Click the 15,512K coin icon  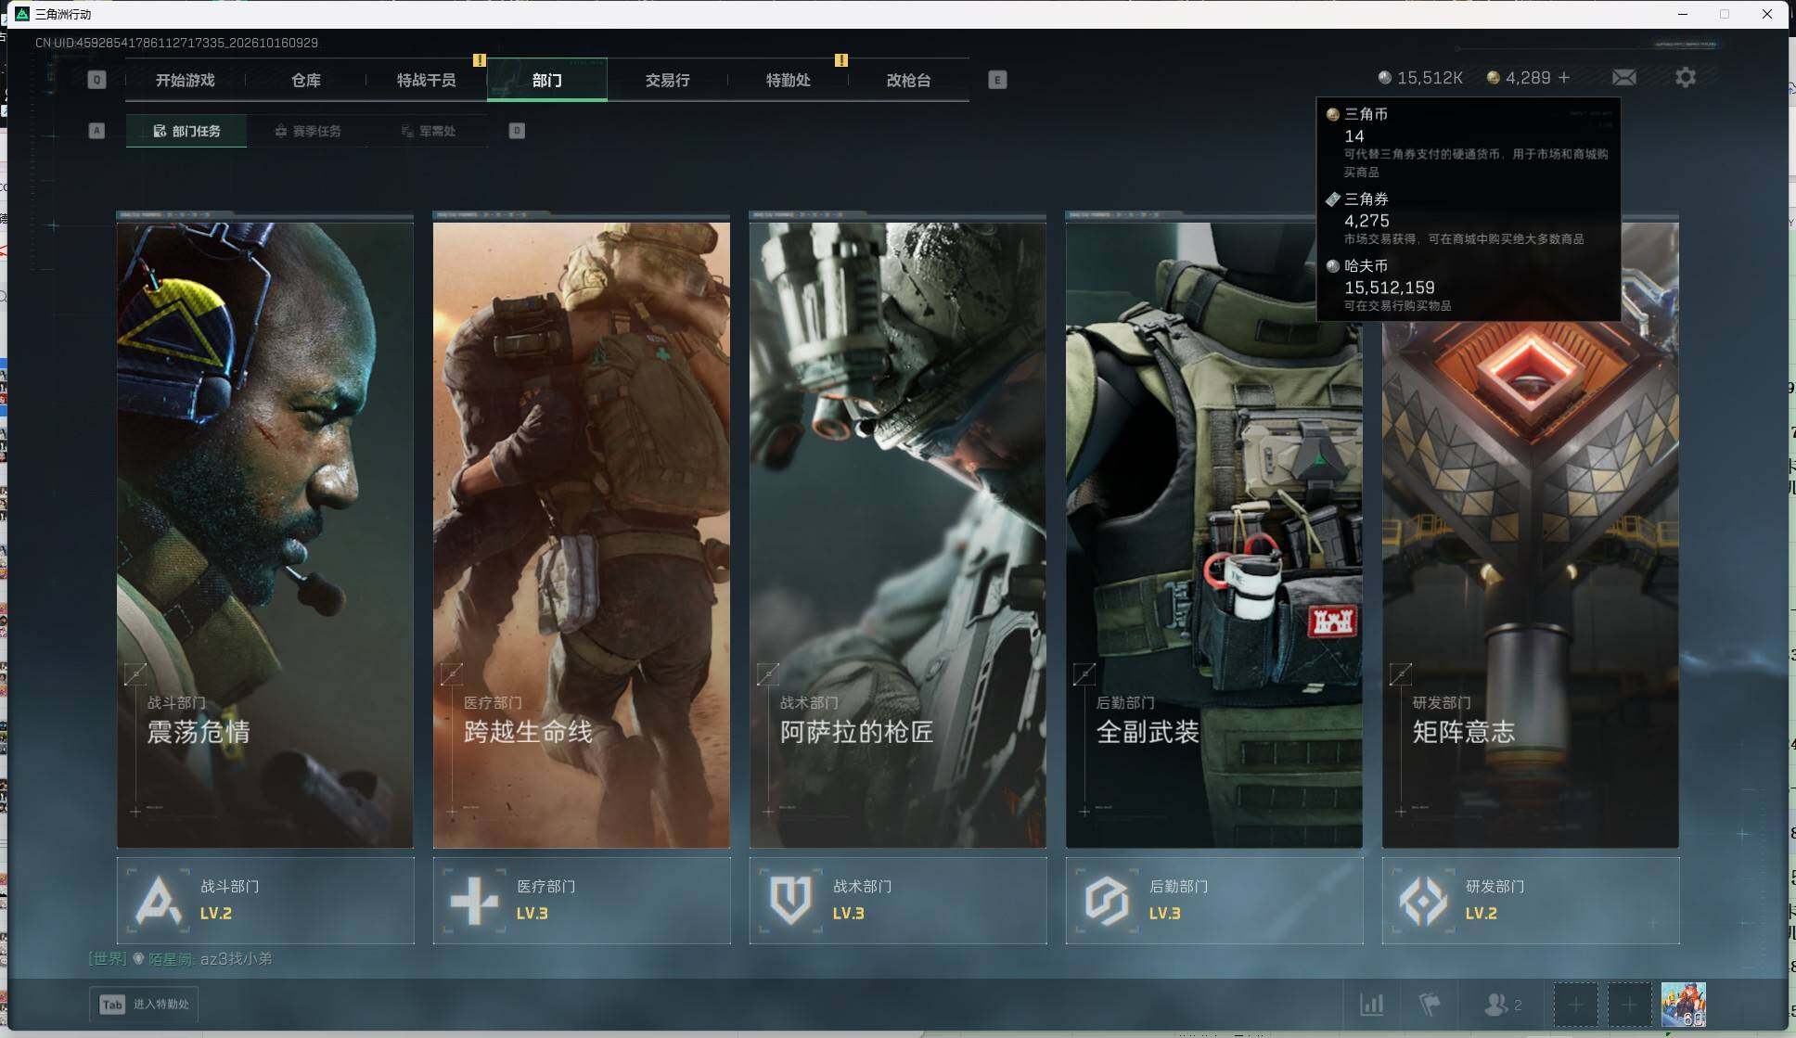tap(1385, 78)
